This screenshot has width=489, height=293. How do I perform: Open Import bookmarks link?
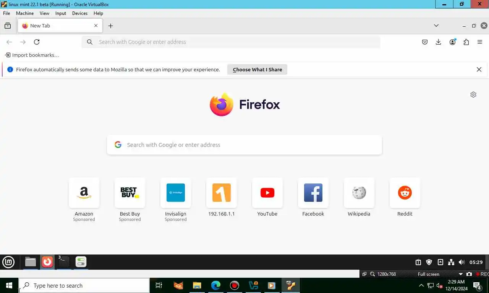tap(32, 55)
